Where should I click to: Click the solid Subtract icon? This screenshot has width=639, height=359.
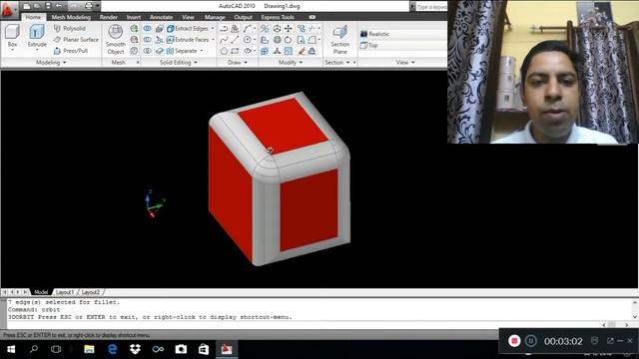[x=148, y=40]
